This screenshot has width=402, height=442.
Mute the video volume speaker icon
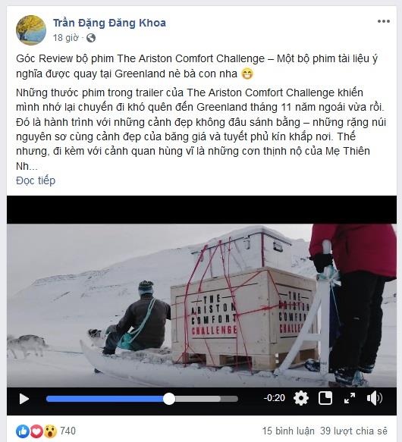pos(375,399)
